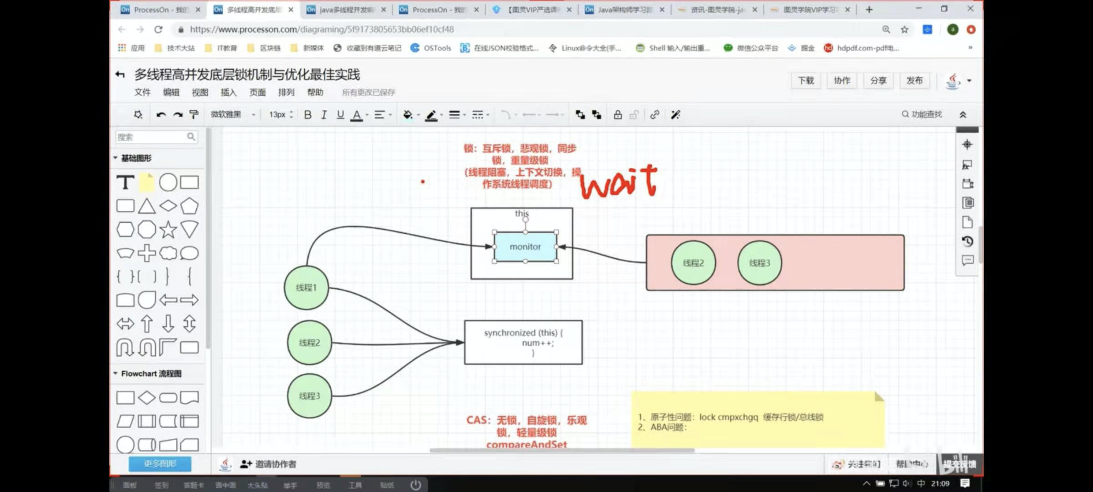Click the bring to front icon
The height and width of the screenshot is (492, 1093).
tap(580, 115)
